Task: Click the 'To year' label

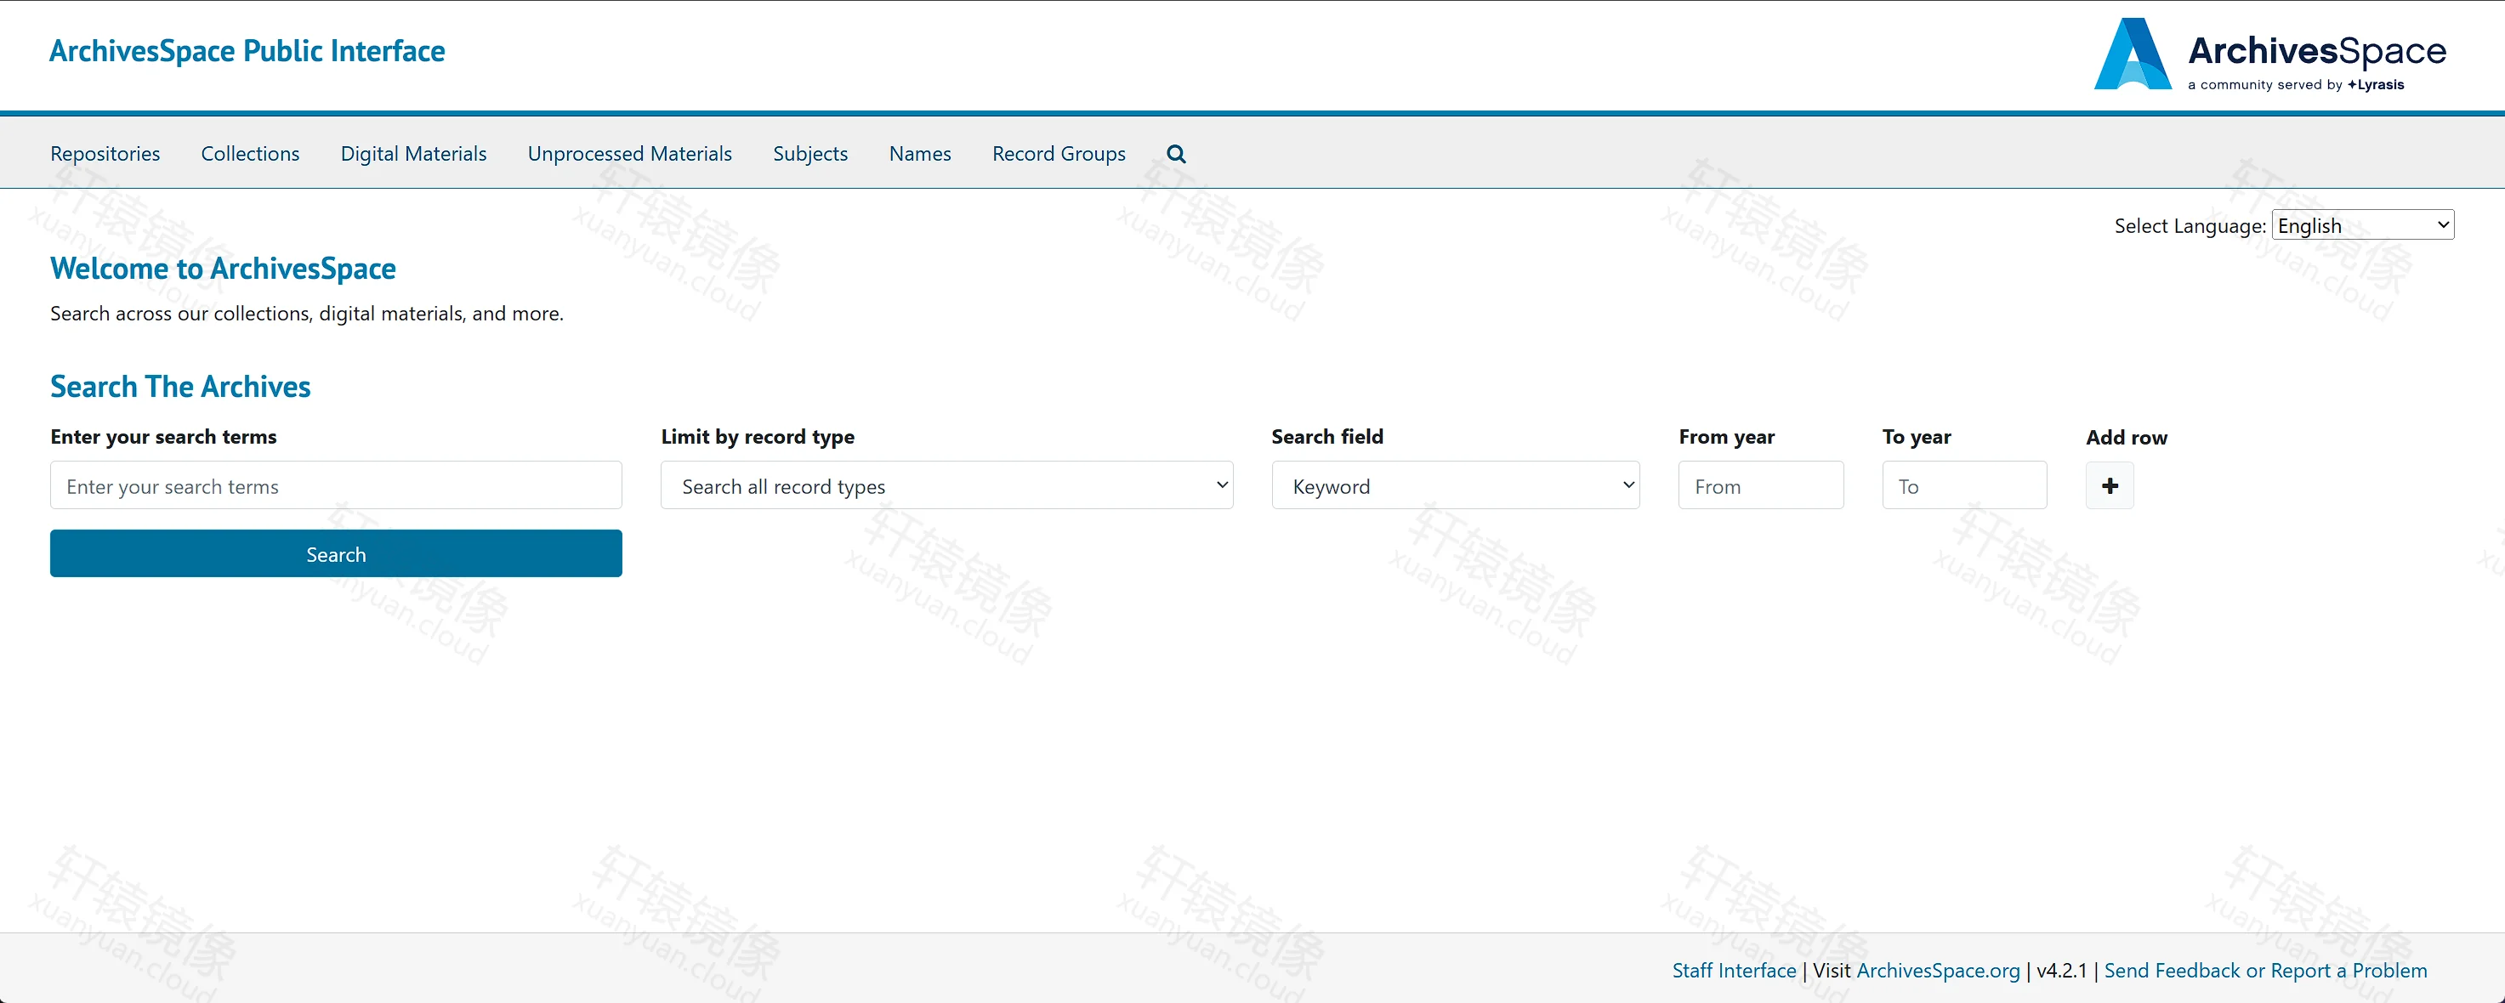Action: click(x=1916, y=436)
